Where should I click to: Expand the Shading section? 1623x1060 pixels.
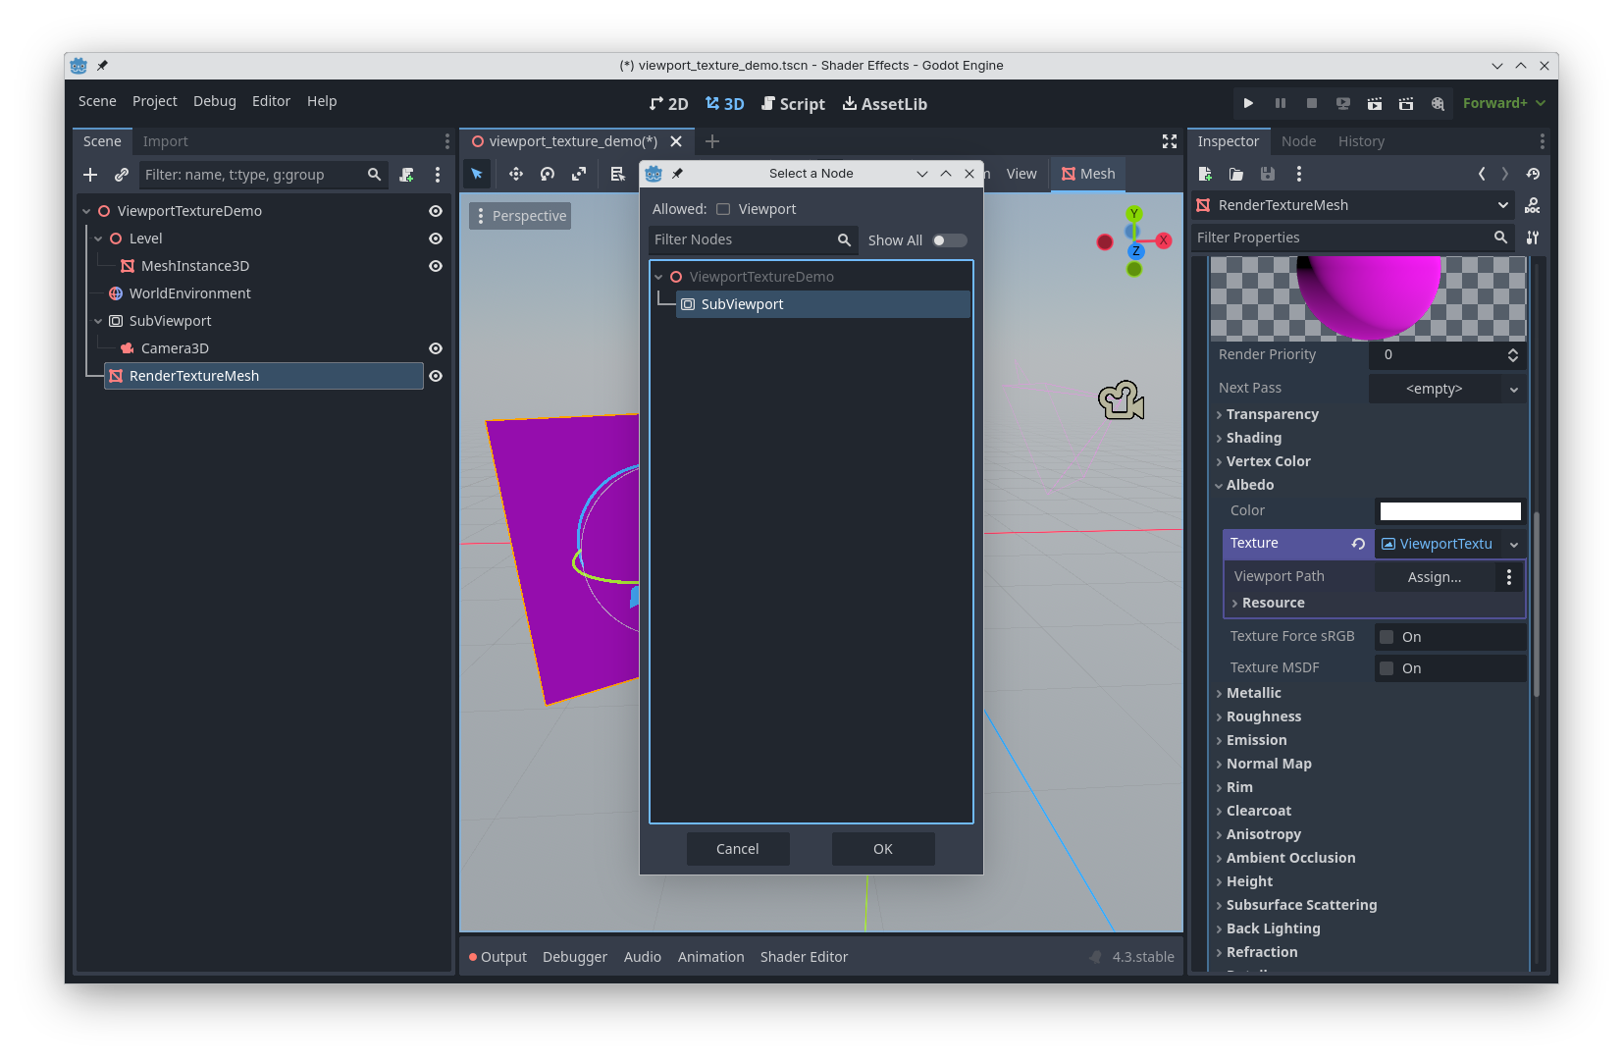(1253, 438)
